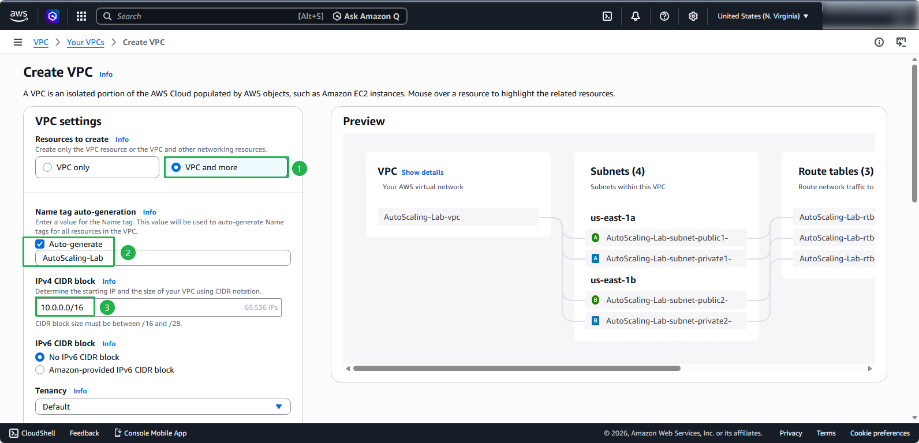Click blue B icon beside subnet-private2

(595, 321)
